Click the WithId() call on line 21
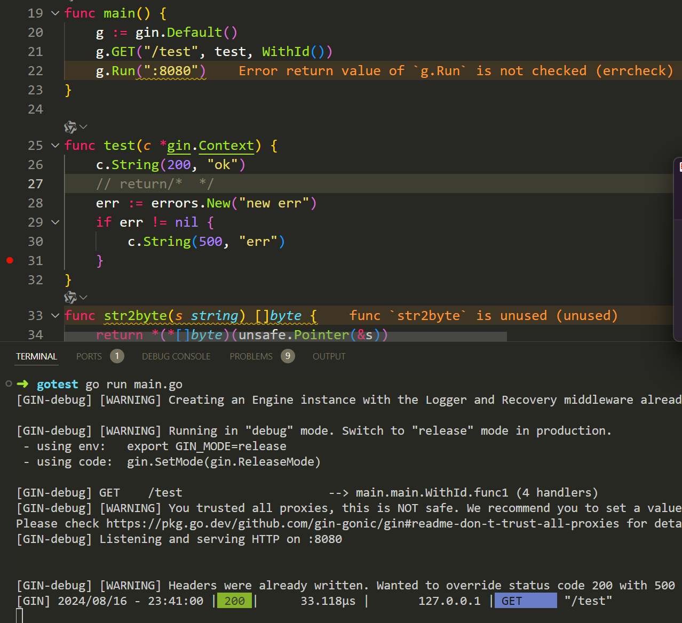The image size is (682, 623). 297,52
